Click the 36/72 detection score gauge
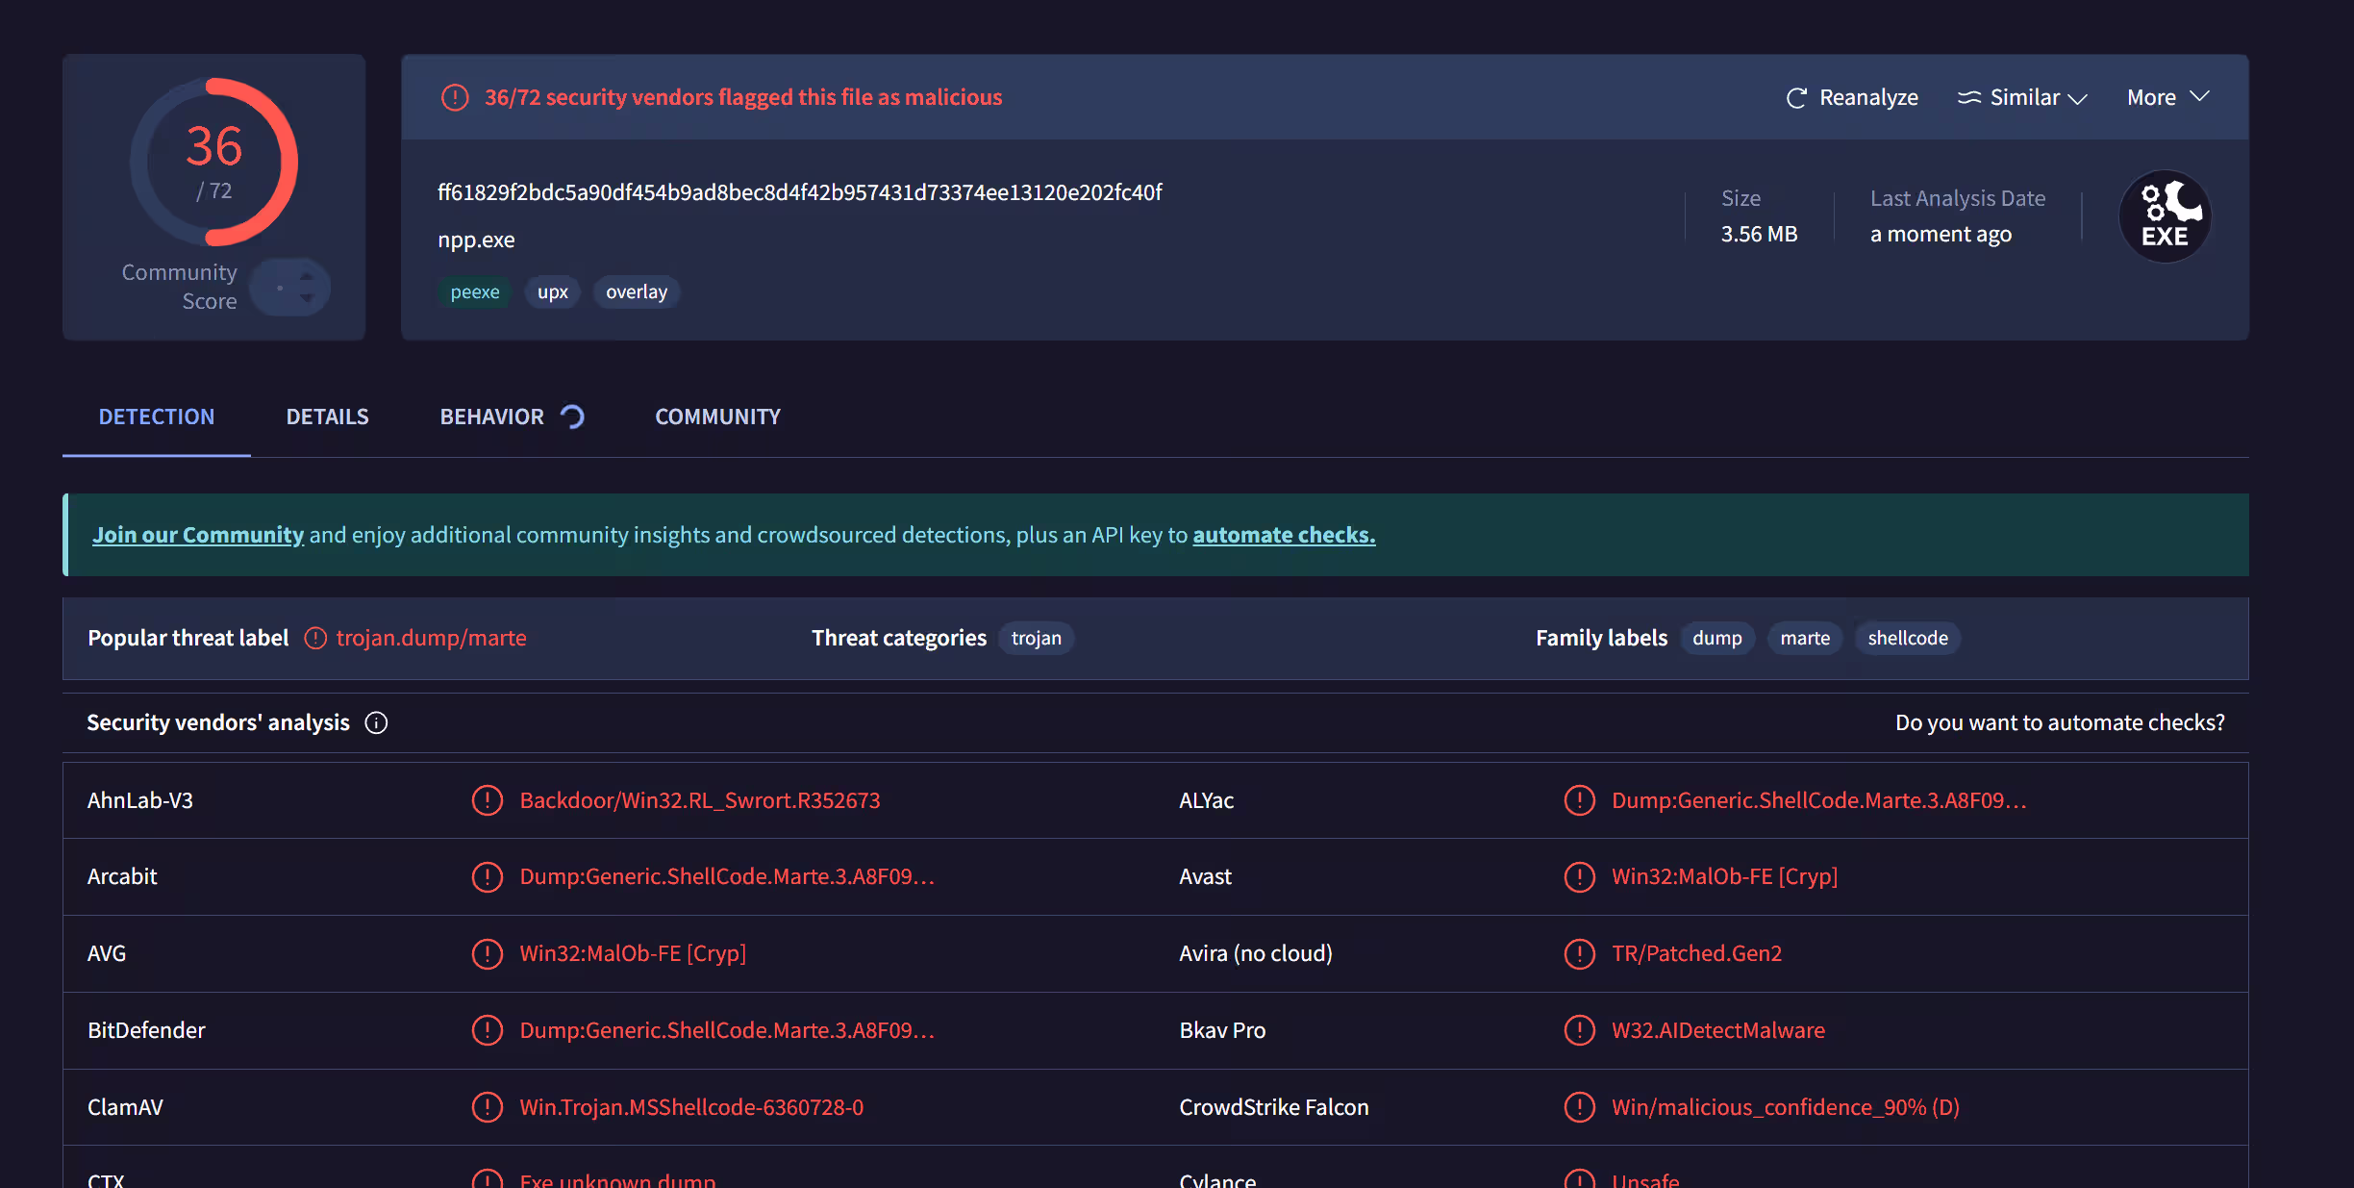This screenshot has width=2354, height=1188. click(x=213, y=162)
